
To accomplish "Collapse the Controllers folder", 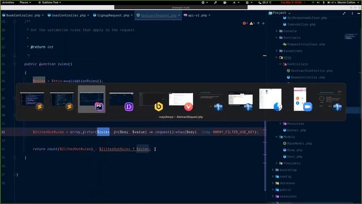I will (281, 64).
